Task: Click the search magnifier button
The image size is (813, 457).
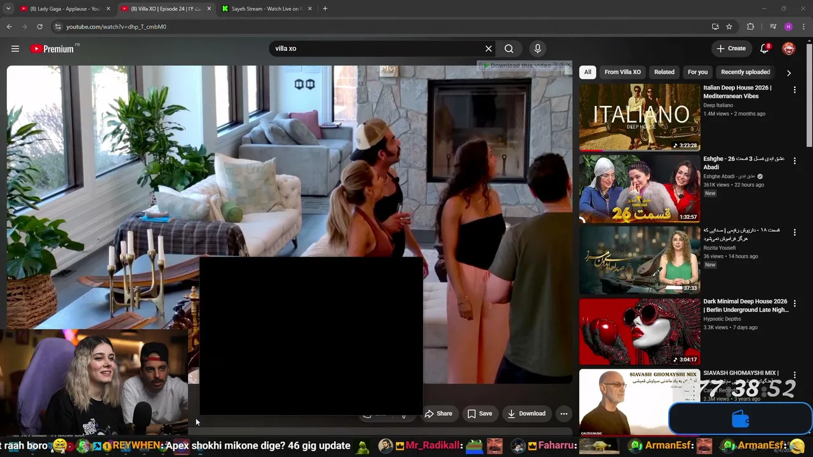Action: (509, 49)
